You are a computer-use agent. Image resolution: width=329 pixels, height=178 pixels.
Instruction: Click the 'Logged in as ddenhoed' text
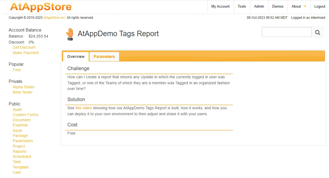(308, 18)
